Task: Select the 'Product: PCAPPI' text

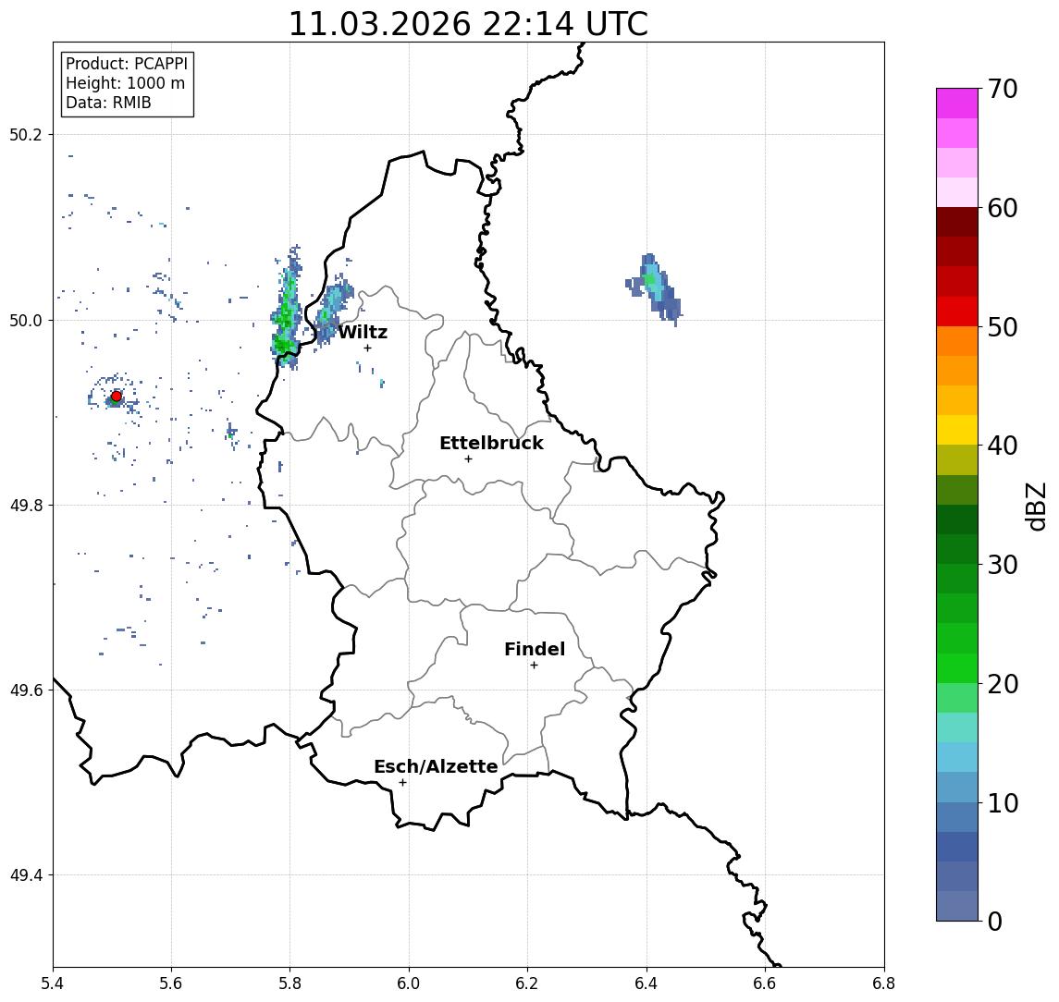Action: 127,64
